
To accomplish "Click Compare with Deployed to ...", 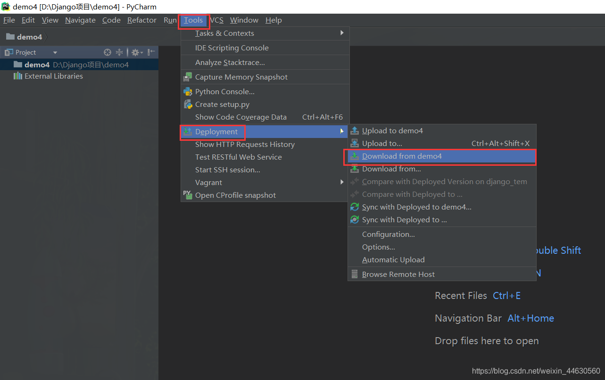I will tap(442, 194).
